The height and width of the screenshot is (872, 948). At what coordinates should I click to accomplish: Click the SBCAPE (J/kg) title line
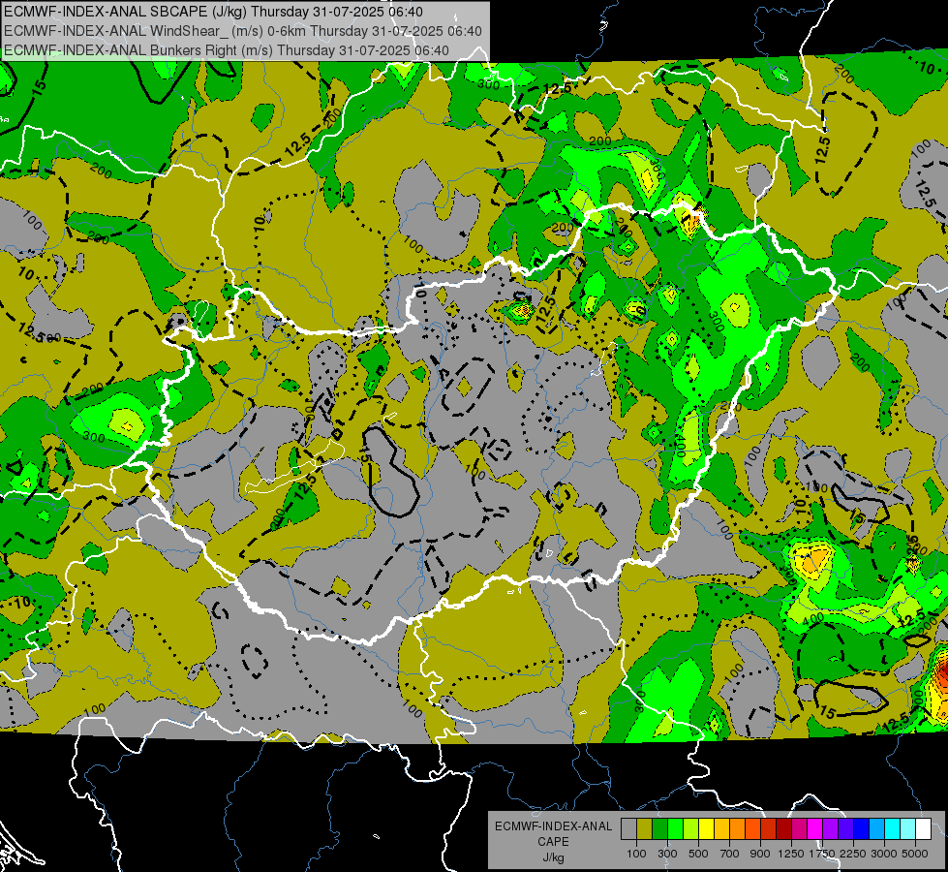click(213, 12)
